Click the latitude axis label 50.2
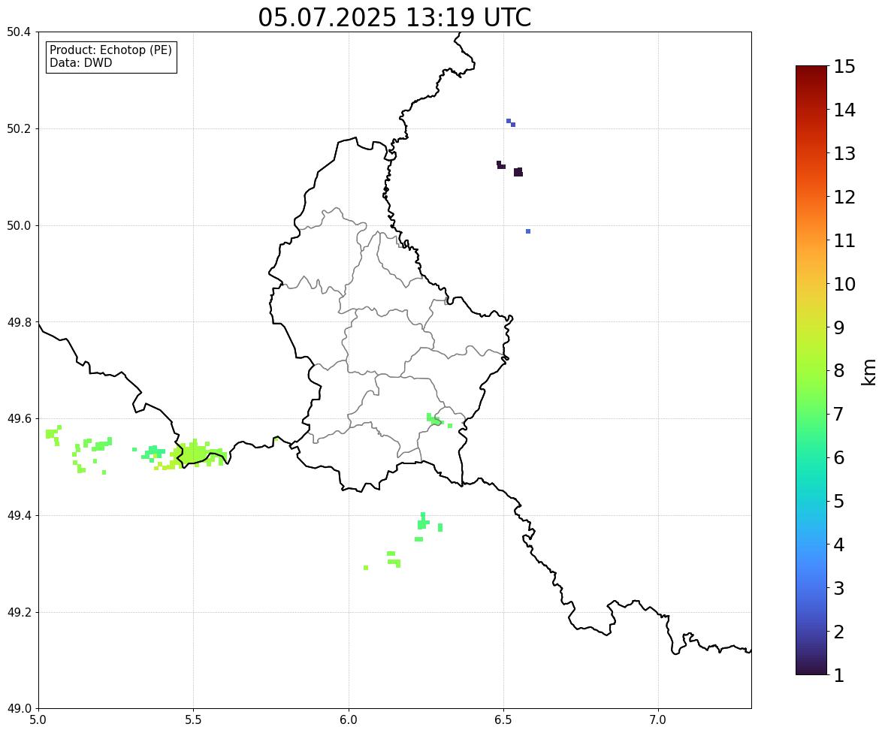This screenshot has width=885, height=733. 19,128
